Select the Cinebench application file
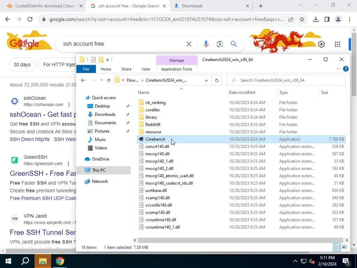This screenshot has height=268, width=357. [x=241, y=139]
